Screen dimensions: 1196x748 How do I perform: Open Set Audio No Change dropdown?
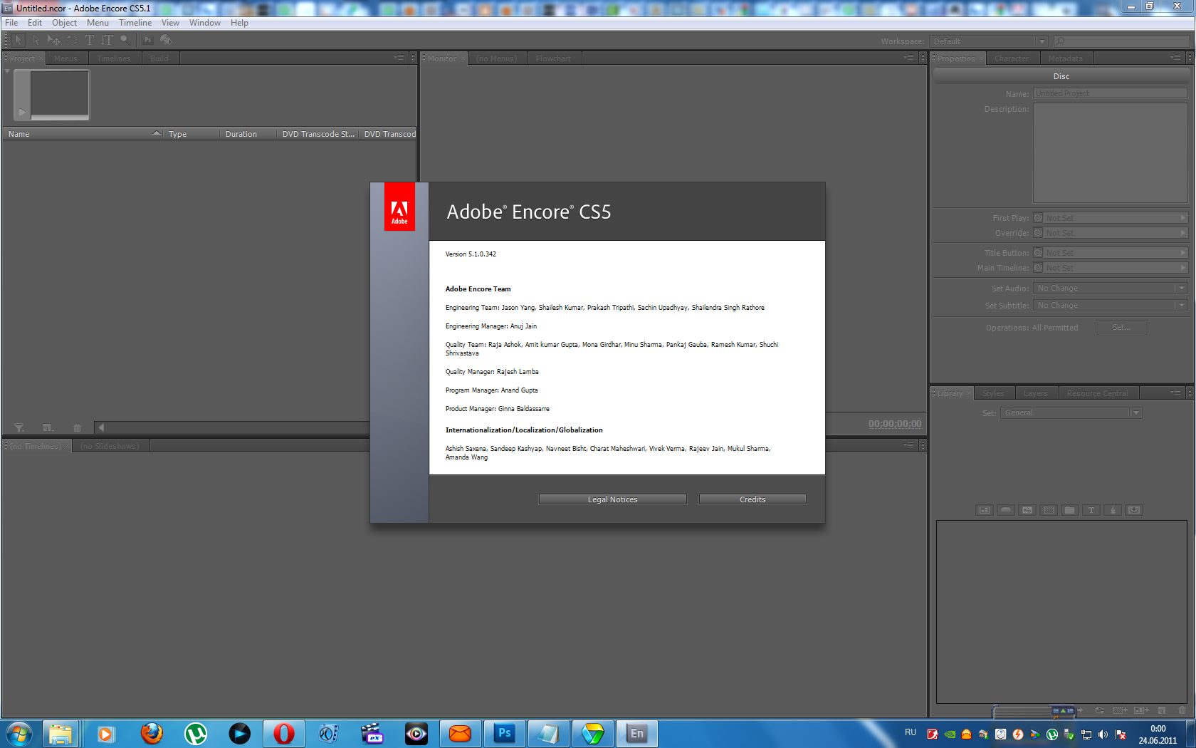coord(1111,288)
